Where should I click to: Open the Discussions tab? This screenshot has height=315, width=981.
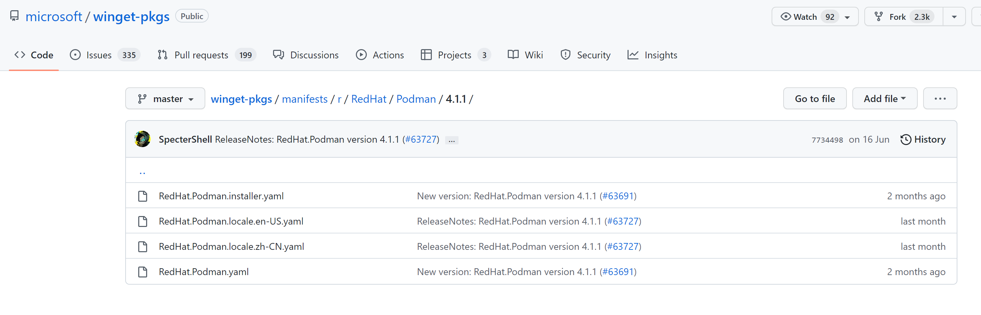(306, 55)
